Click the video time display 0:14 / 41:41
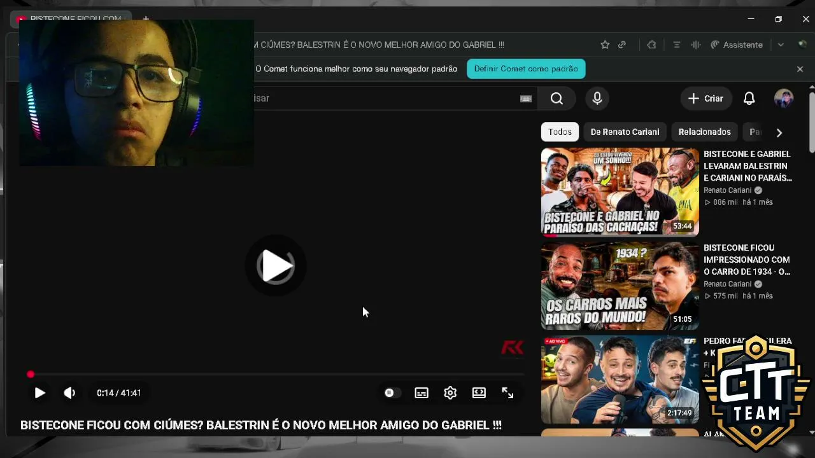This screenshot has height=458, width=815. tap(119, 393)
